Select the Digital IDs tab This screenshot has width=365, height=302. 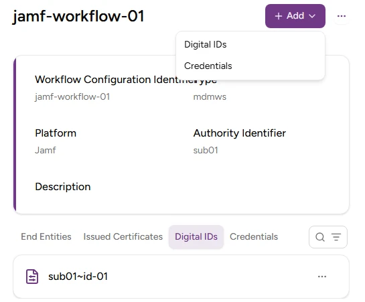[x=196, y=236]
